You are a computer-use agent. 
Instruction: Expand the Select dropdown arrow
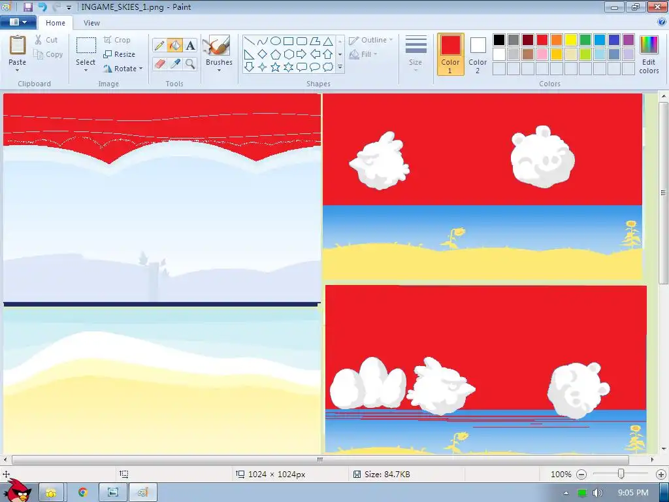[86, 71]
